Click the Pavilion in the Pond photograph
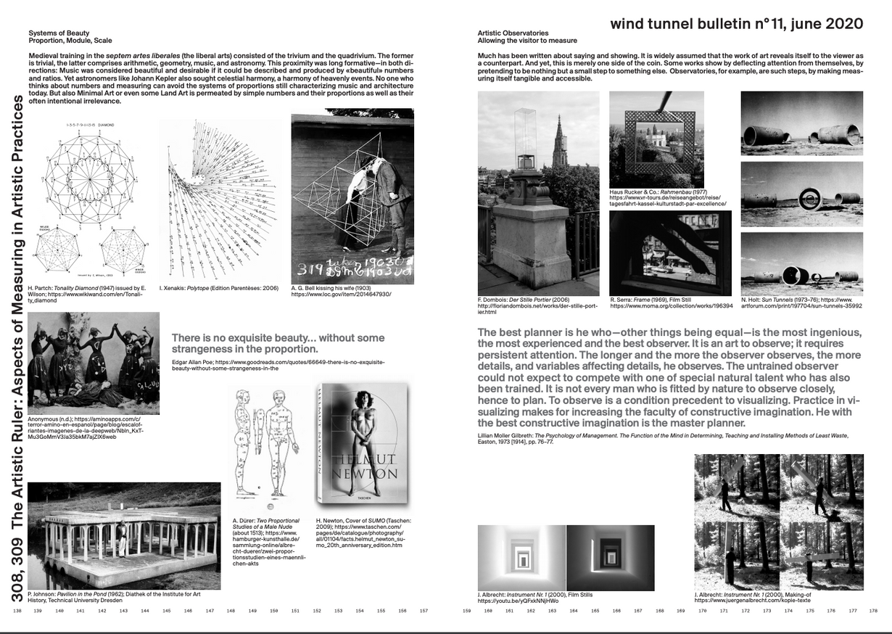The height and width of the screenshot is (634, 892). [x=124, y=535]
